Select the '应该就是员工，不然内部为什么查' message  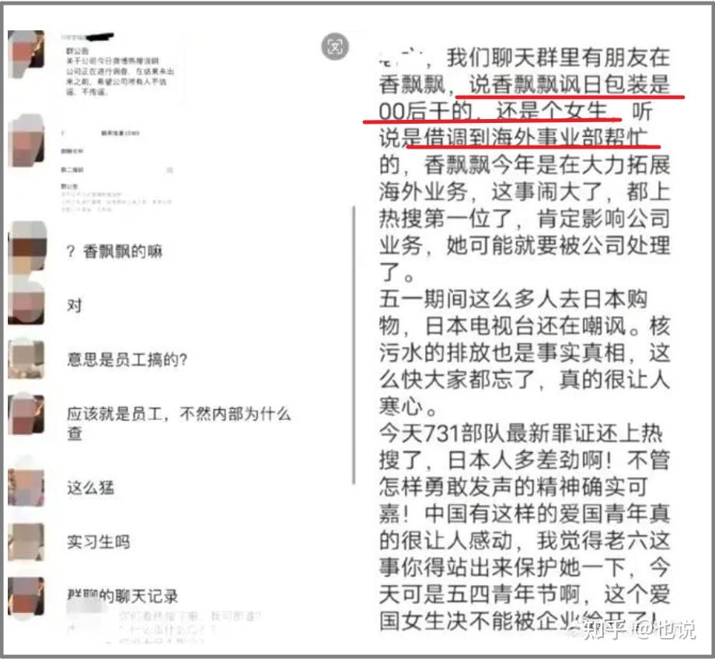coord(179,423)
